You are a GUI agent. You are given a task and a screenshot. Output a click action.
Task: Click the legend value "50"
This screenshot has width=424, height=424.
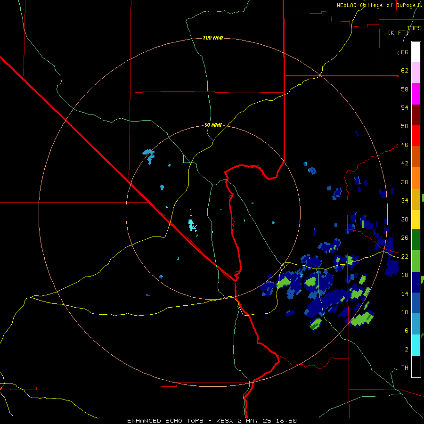(x=405, y=126)
